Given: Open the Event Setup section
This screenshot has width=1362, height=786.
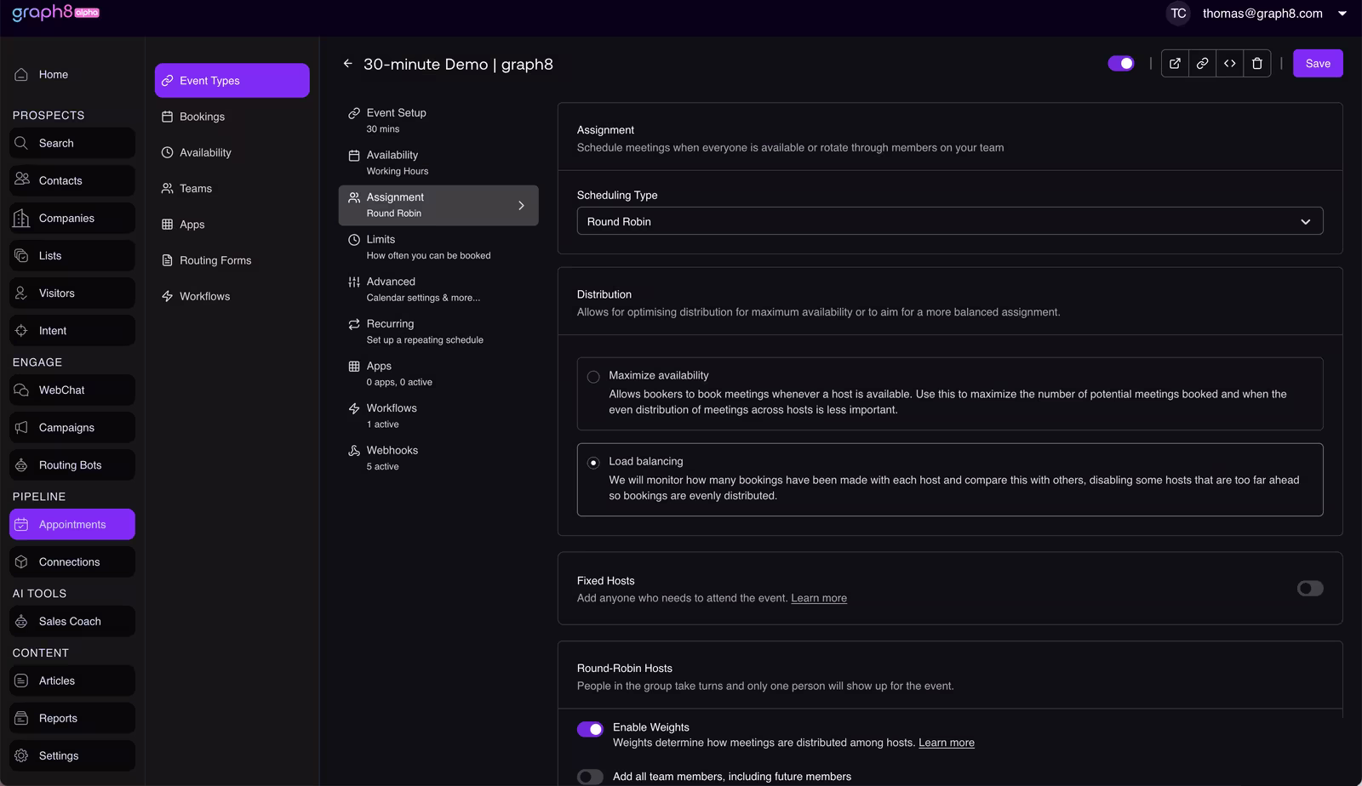Looking at the screenshot, I should 438,121.
